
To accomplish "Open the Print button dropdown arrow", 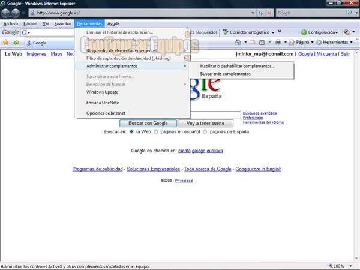I will coord(286,42).
